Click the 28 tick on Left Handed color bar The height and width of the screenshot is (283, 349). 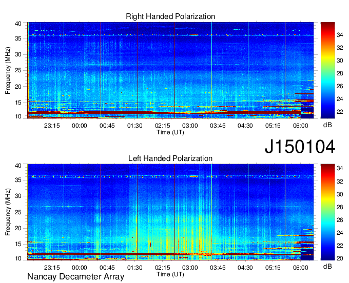pos(340,207)
